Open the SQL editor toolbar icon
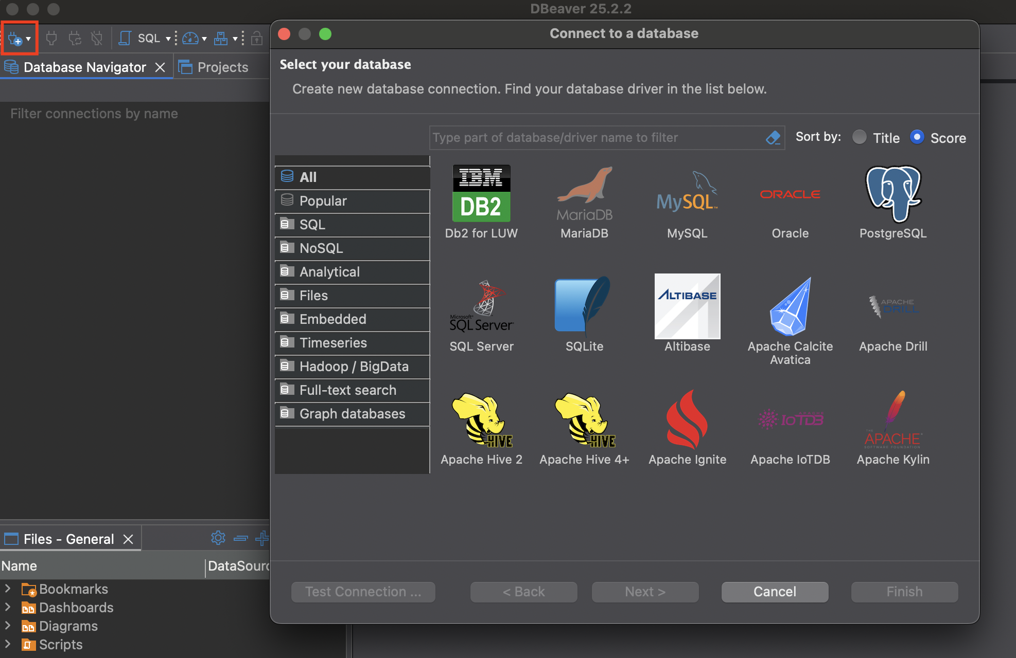1016x658 pixels. click(125, 38)
